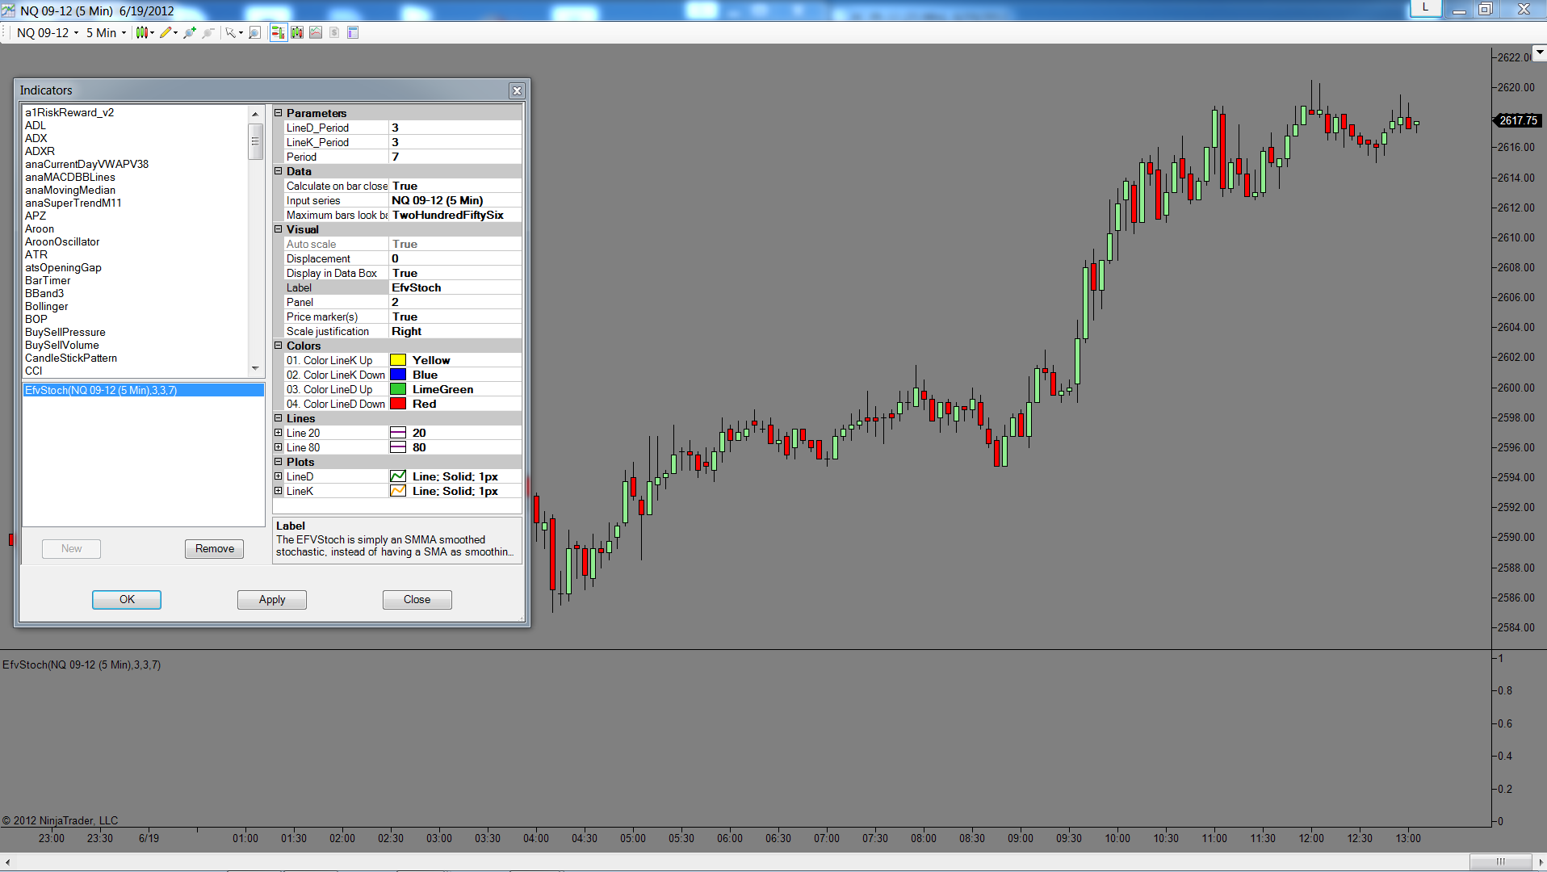Select anaCurrentDayVWAPV38 in the list
This screenshot has height=872, width=1547.
pos(86,164)
